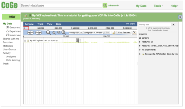Open the top Help menu
This screenshot has height=109, width=185.
click(174, 6)
